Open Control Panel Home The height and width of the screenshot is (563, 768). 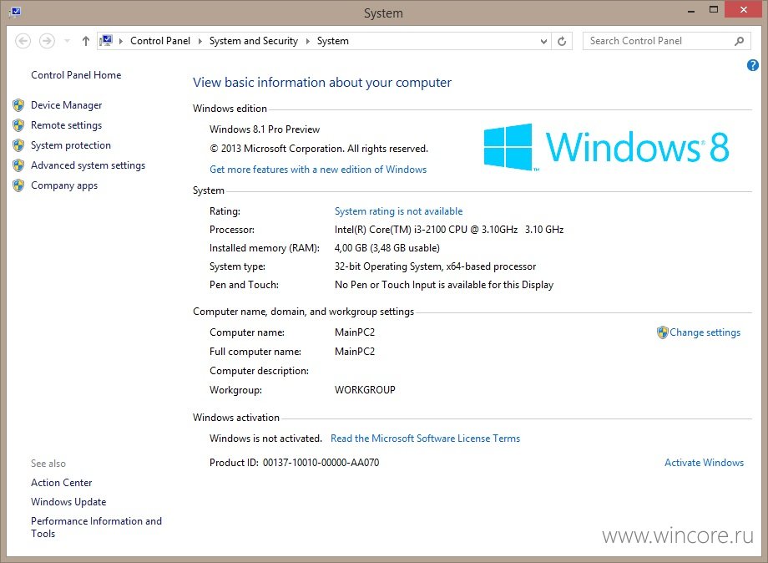pos(76,75)
